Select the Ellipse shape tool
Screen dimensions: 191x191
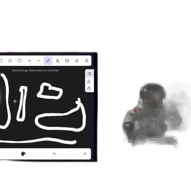(x=19, y=61)
